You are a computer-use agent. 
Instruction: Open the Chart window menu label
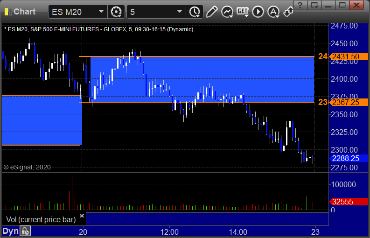pyautogui.click(x=25, y=12)
